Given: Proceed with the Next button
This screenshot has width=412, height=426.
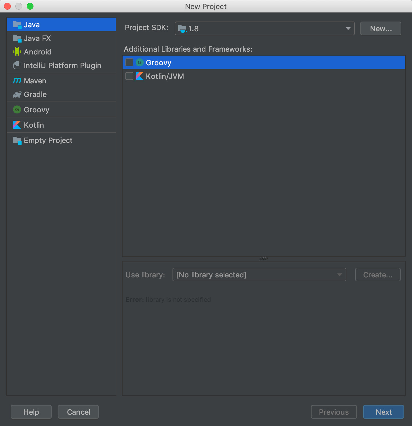Looking at the screenshot, I should click(383, 412).
